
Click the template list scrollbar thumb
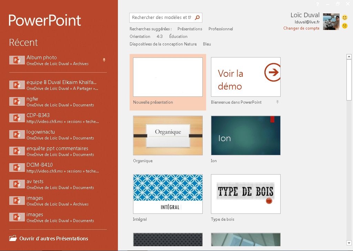[349, 80]
